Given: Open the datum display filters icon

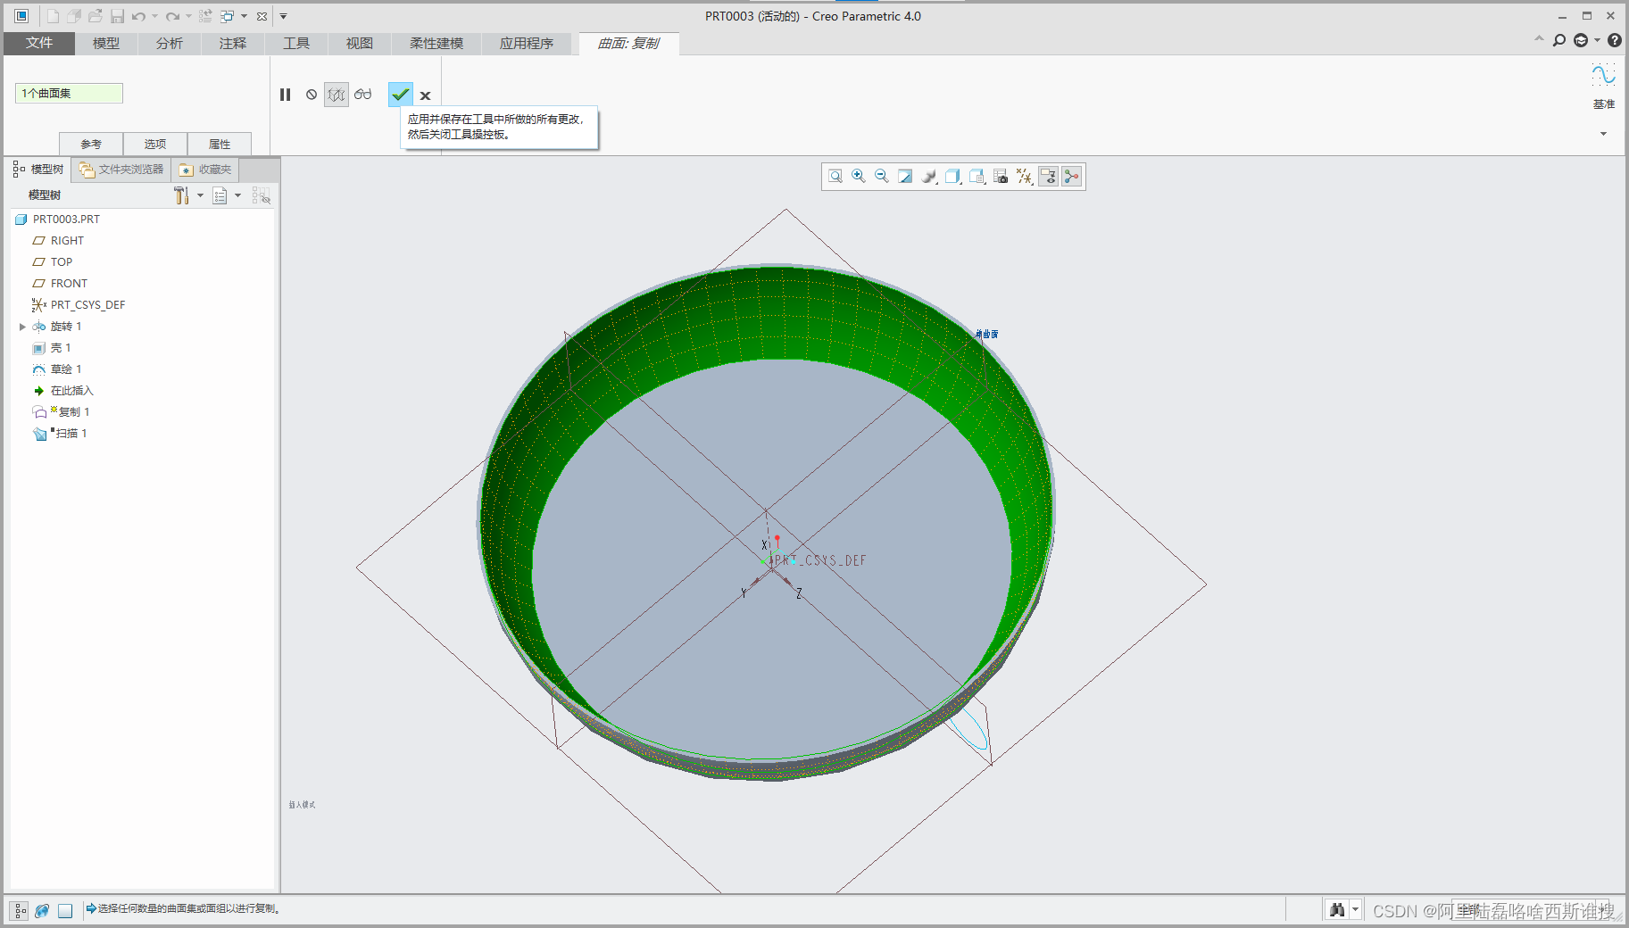Looking at the screenshot, I should click(x=1025, y=177).
